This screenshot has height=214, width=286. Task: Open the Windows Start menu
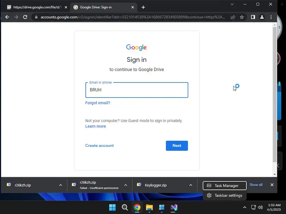112,207
